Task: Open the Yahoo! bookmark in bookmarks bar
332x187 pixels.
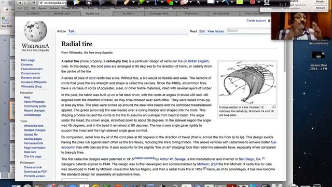Action: coord(54,8)
